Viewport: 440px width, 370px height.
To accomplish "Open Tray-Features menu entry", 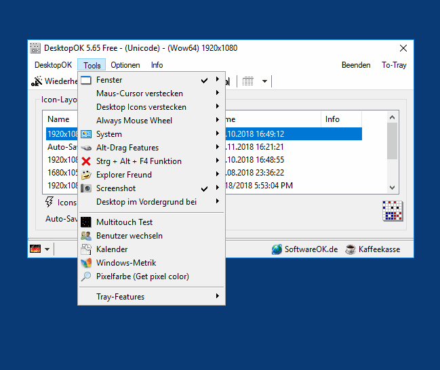I will click(152, 297).
